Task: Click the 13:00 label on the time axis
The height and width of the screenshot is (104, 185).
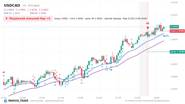Action: [x=42, y=98]
